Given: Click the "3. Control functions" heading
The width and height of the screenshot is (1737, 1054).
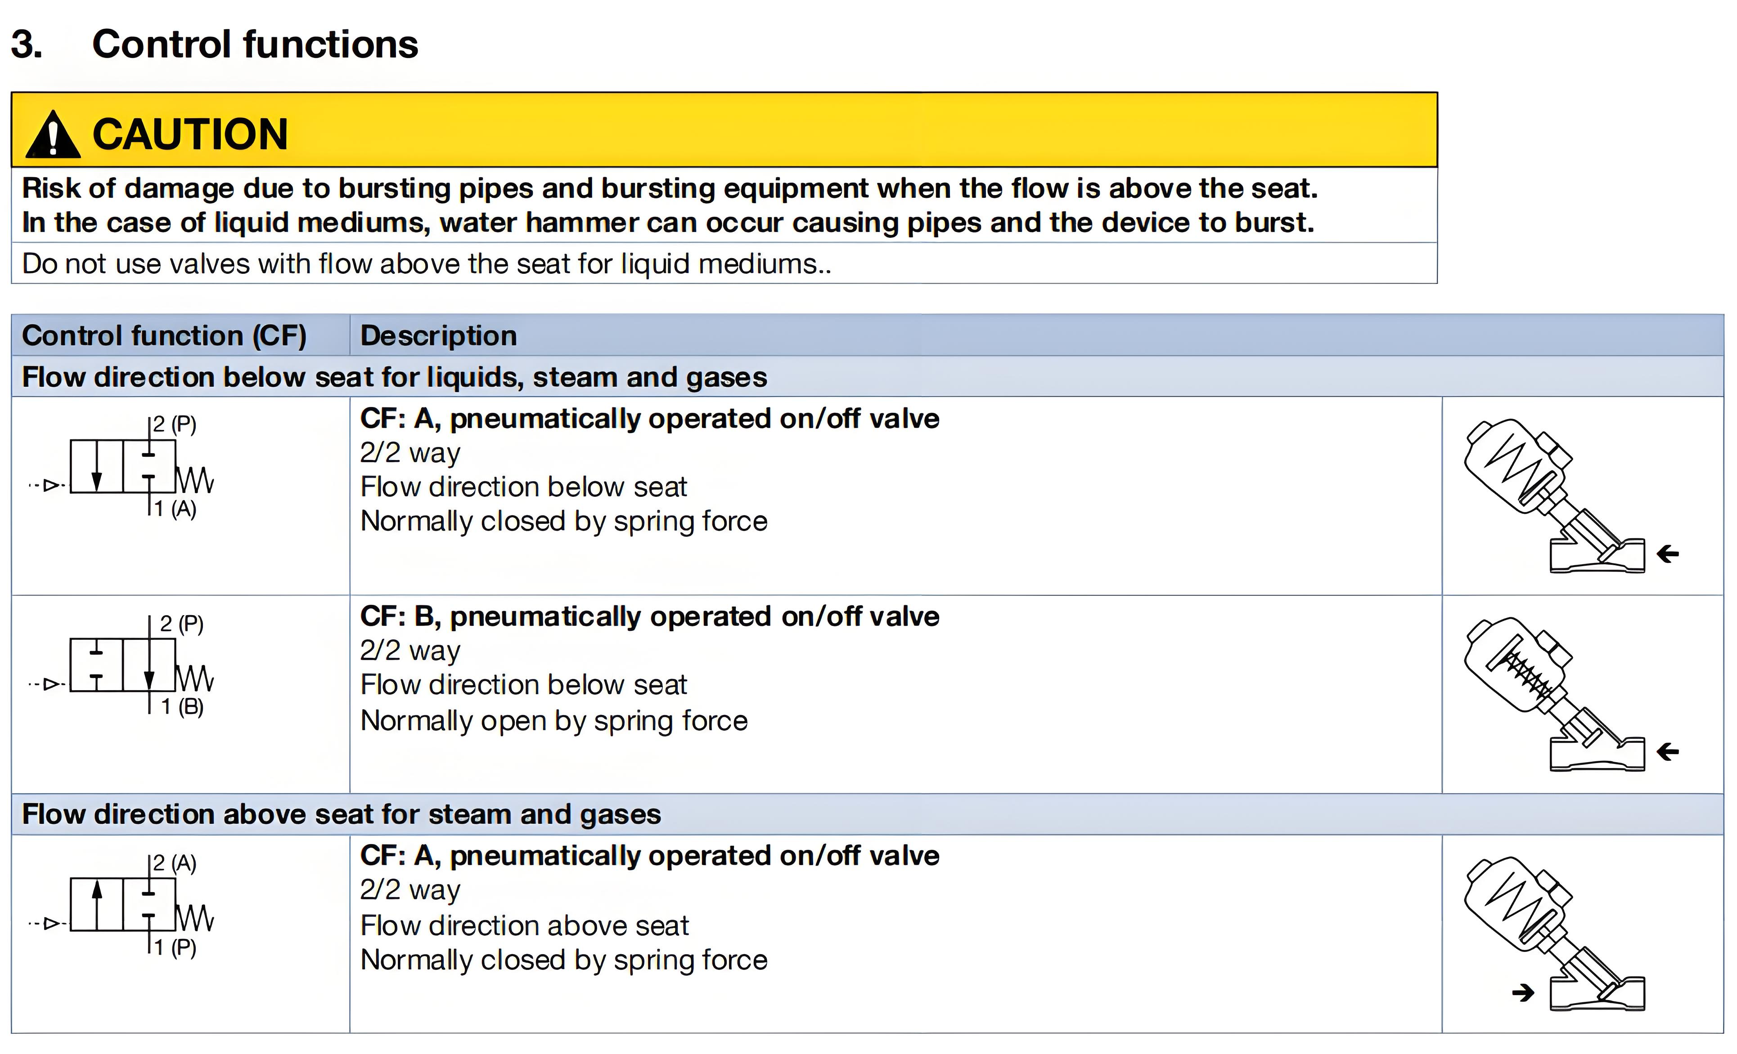Looking at the screenshot, I should click(215, 45).
